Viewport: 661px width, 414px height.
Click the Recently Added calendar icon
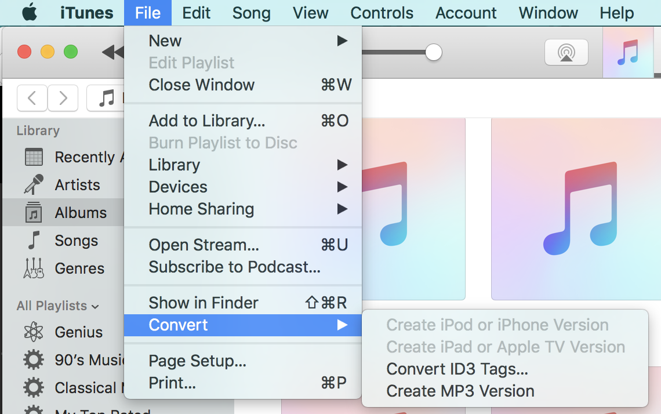[34, 157]
